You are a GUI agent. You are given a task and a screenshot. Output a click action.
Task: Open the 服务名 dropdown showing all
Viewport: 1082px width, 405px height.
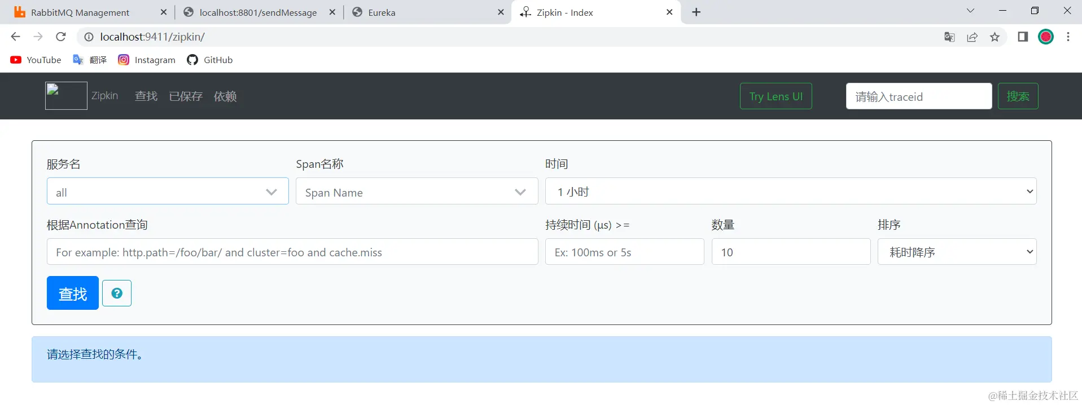tap(168, 192)
